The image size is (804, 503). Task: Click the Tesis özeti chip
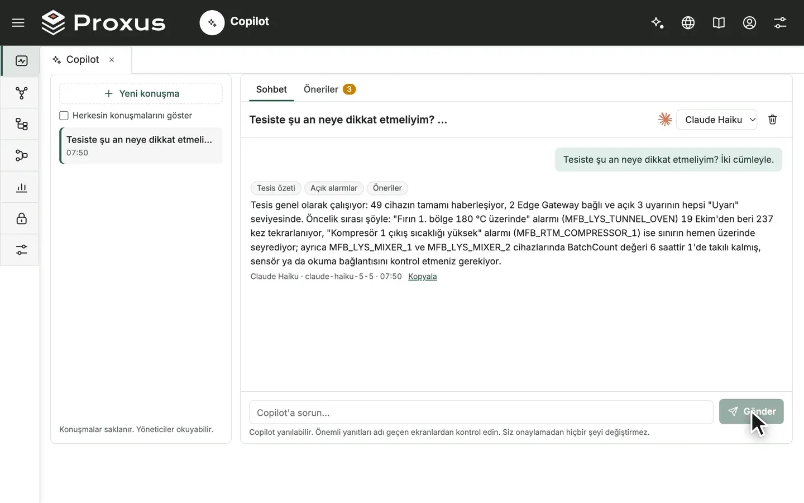[276, 188]
